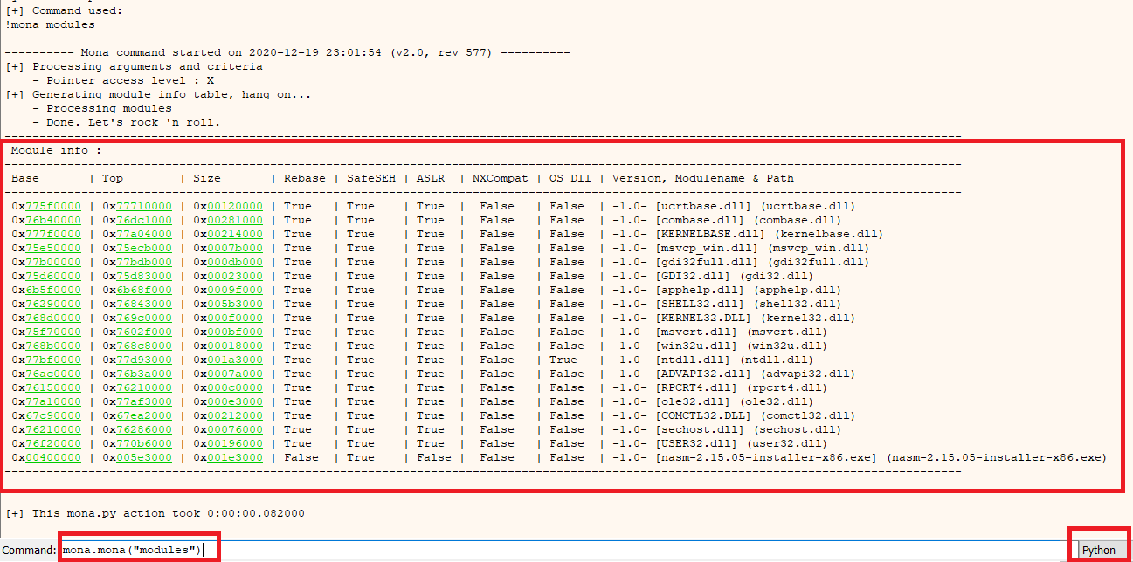Follow top address 67ea2000 of COMCTL32.DLL
Viewport: 1133px width, 562px height.
click(144, 415)
